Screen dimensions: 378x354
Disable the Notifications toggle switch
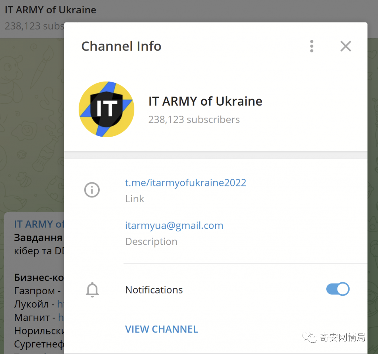point(337,289)
